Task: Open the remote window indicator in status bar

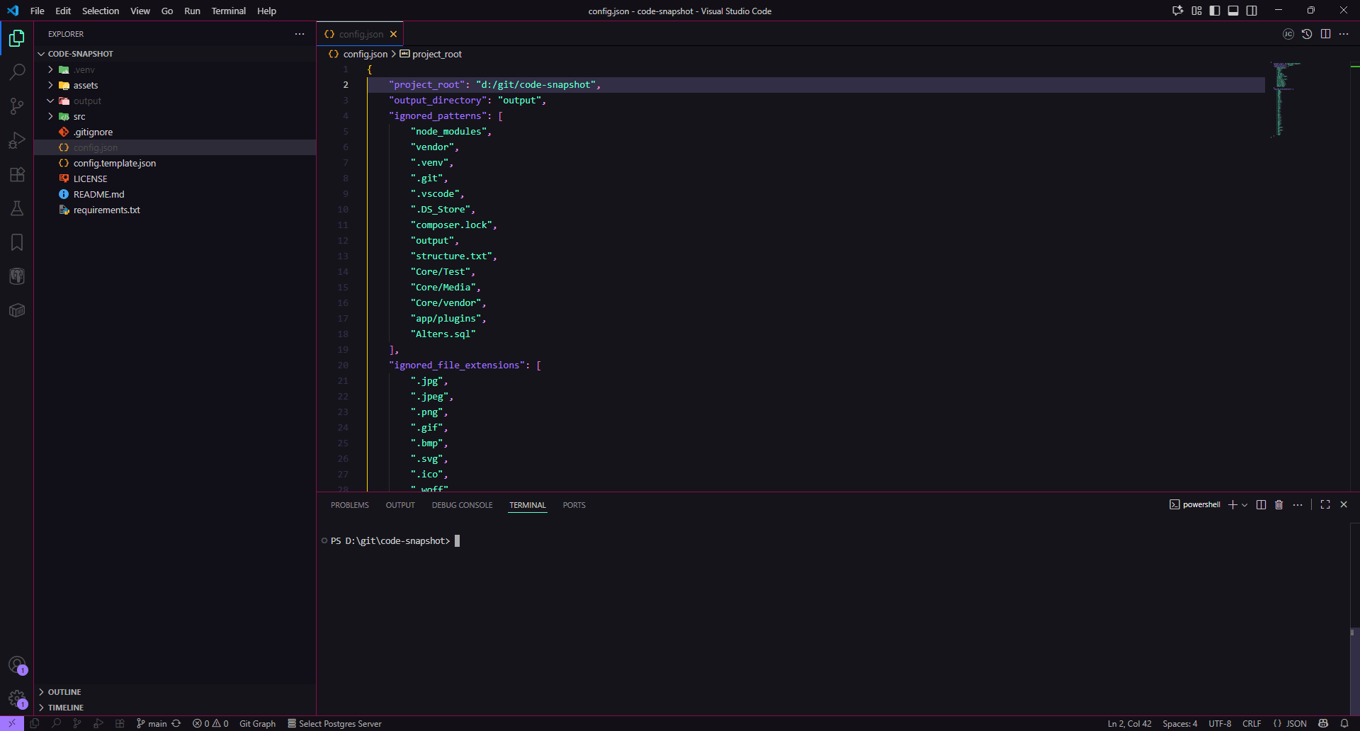Action: point(12,723)
